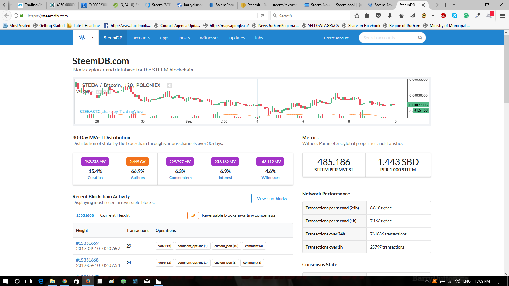The height and width of the screenshot is (286, 509).
Task: Open the YELLOWPAGES.CA bookmark
Action: (x=320, y=25)
